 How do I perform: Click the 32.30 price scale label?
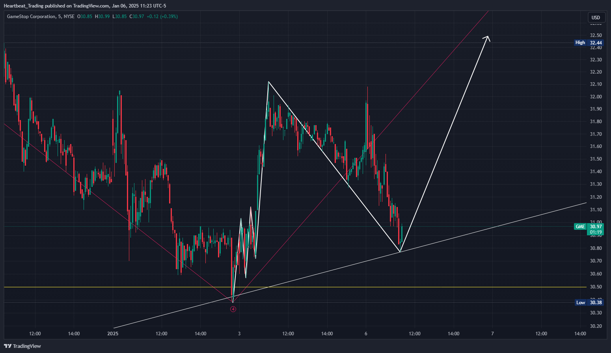[596, 60]
